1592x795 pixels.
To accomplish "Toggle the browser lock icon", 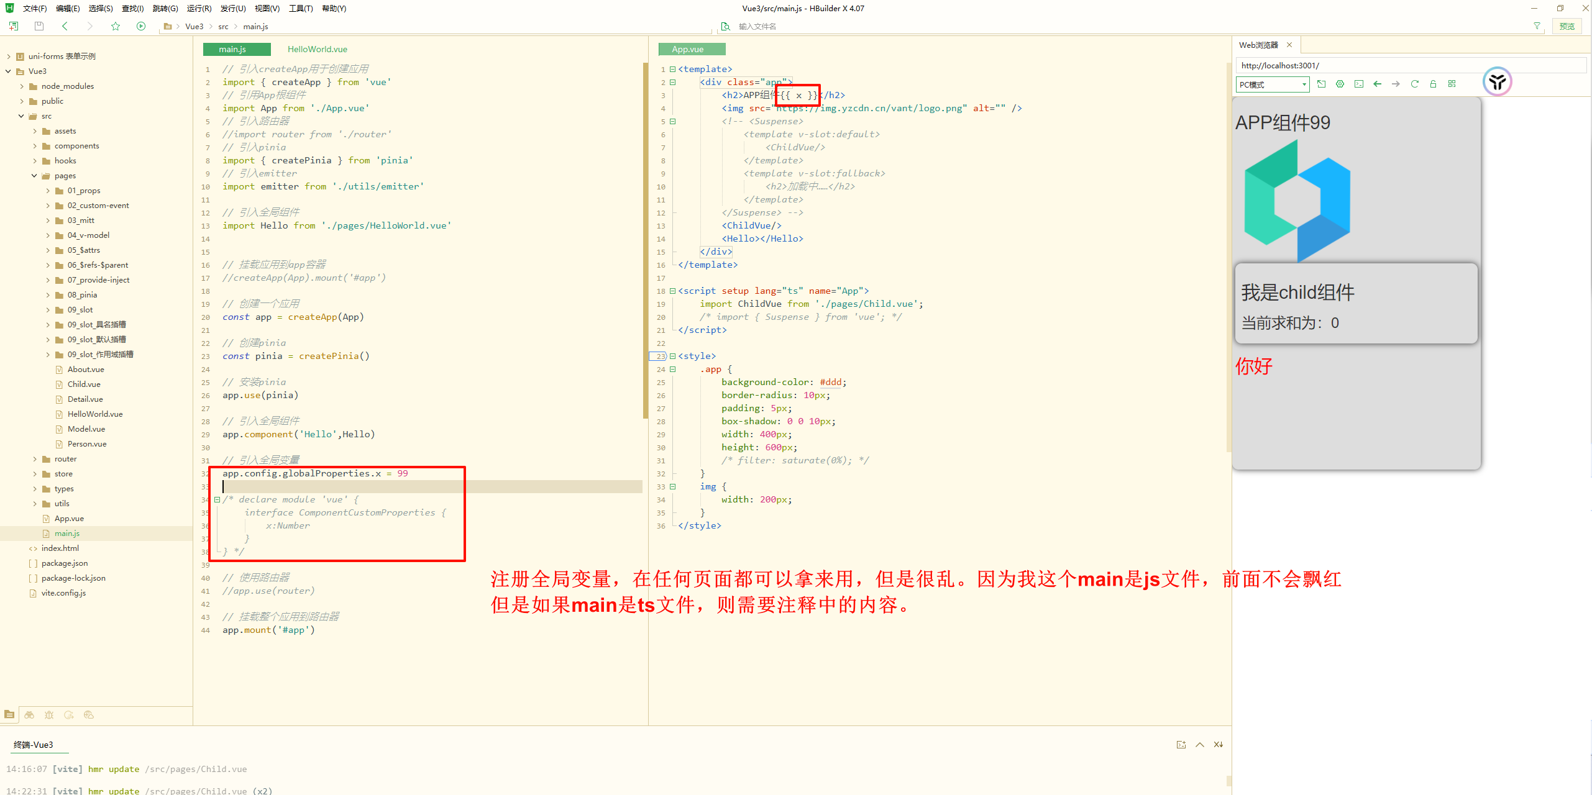I will pos(1434,84).
